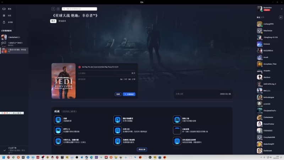Switch to the 概述 overview tab

53,21
